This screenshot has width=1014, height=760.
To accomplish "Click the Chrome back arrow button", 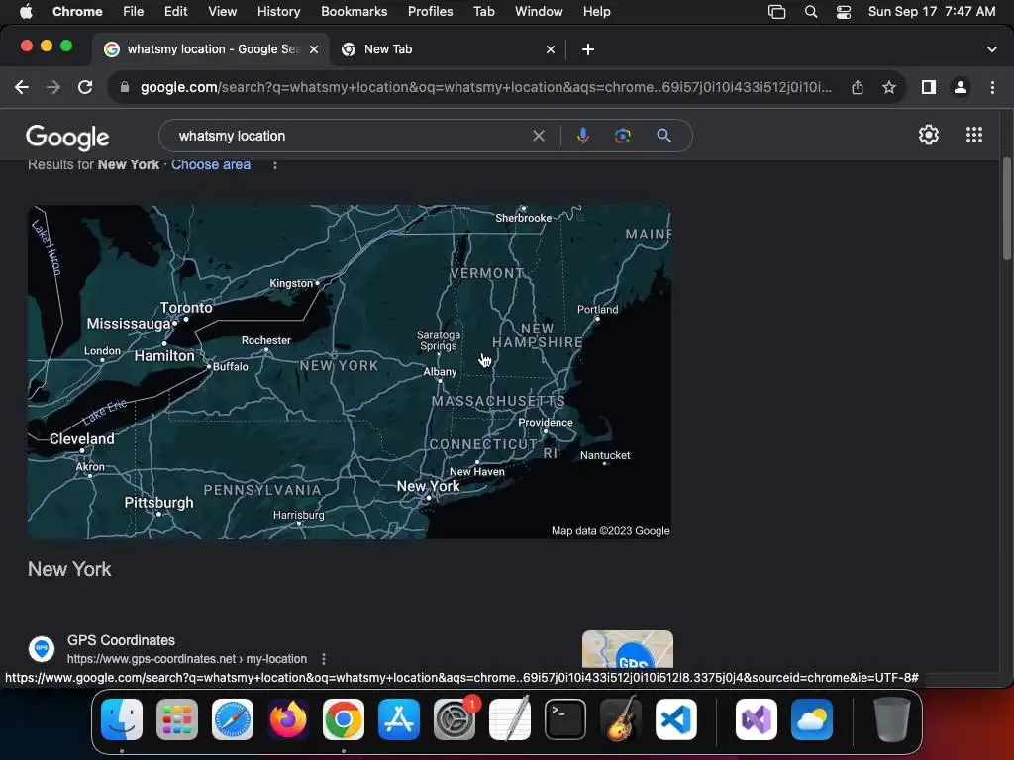I will pyautogui.click(x=22, y=87).
